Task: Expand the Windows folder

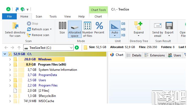Action: pos(10,59)
